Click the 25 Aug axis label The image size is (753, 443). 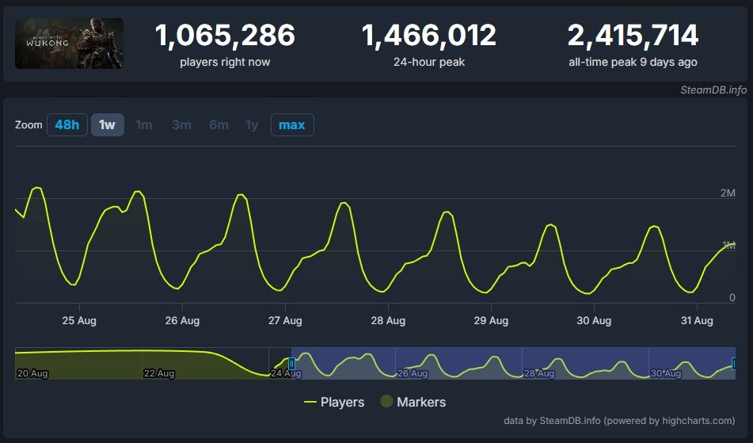pyautogui.click(x=79, y=320)
